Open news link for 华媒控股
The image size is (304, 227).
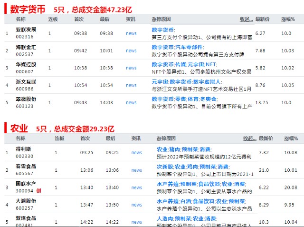[x=131, y=68]
